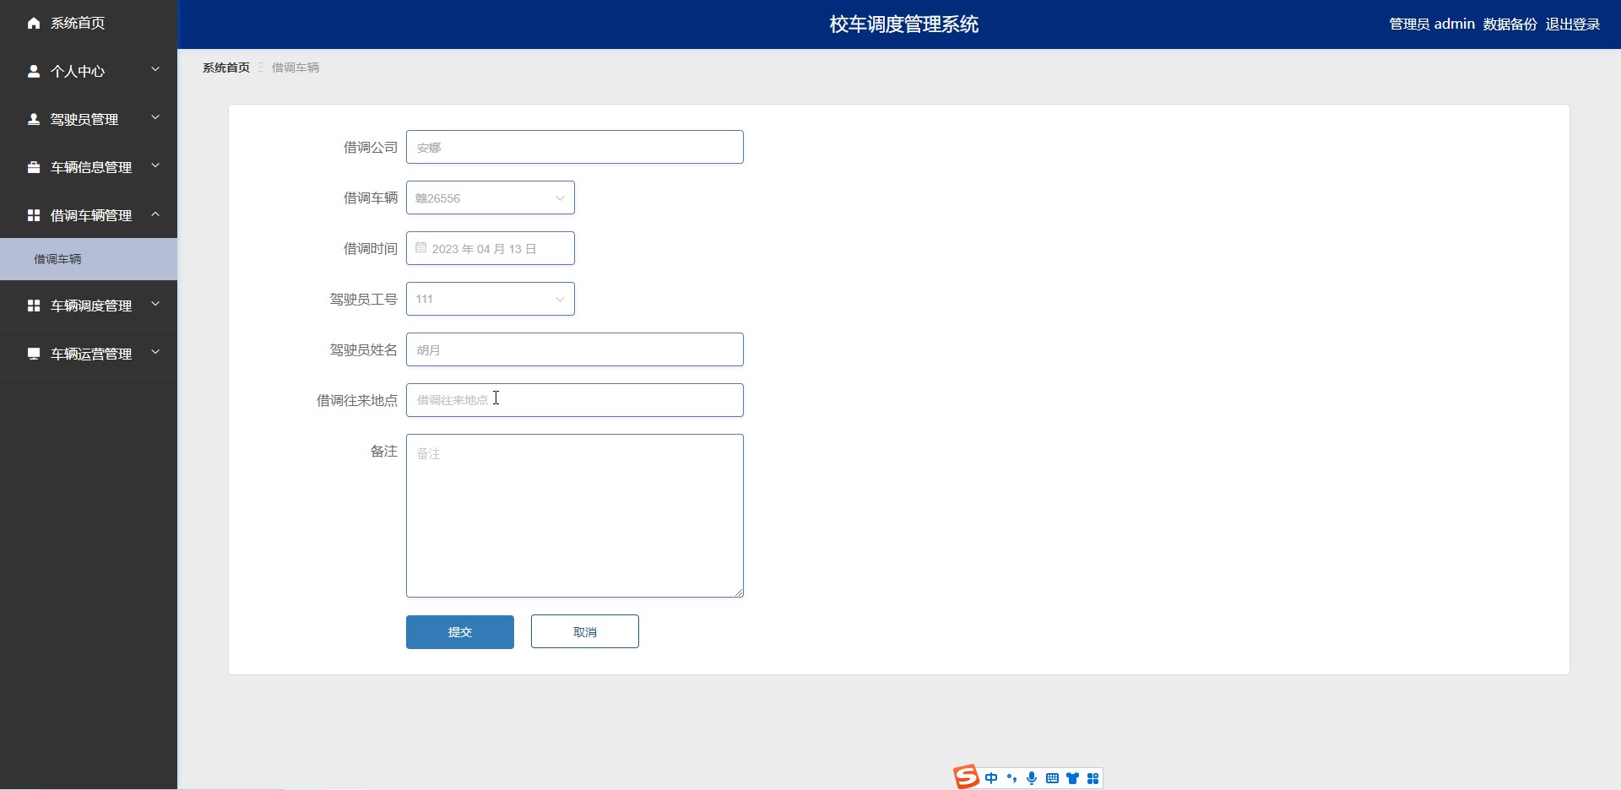Viewport: 1621px width, 790px height.
Task: Click inside the 备注 textarea
Action: coord(575,516)
